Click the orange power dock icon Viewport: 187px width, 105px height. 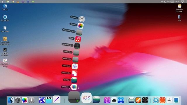point(162,100)
